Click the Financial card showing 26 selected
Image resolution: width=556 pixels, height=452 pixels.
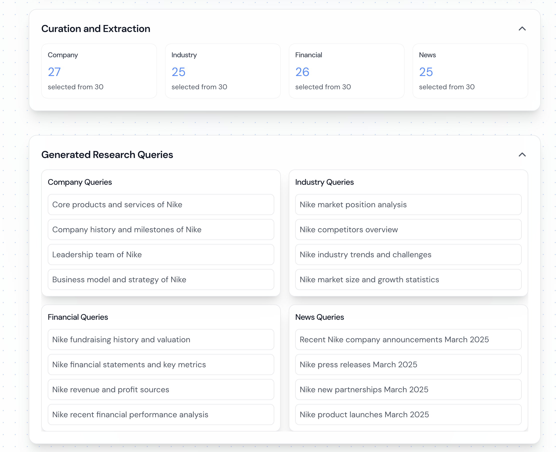[x=346, y=71]
